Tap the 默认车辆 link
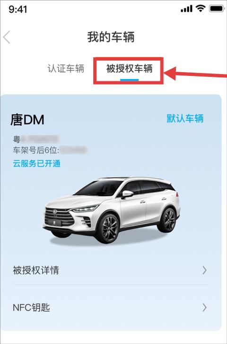The image size is (227, 344). (185, 119)
